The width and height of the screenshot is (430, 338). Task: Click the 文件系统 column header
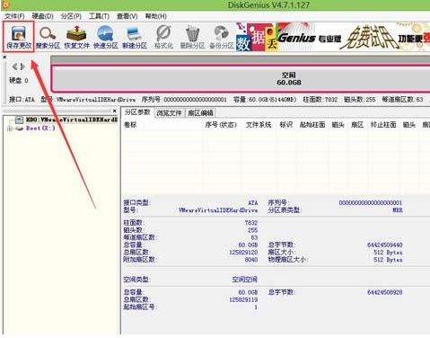(259, 125)
